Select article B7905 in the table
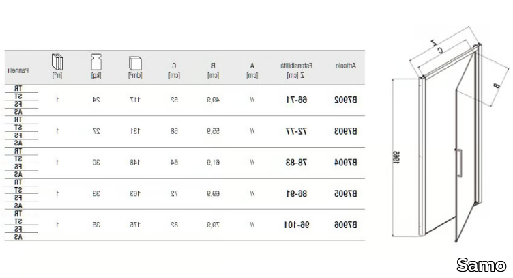The image size is (513, 278). click(345, 193)
